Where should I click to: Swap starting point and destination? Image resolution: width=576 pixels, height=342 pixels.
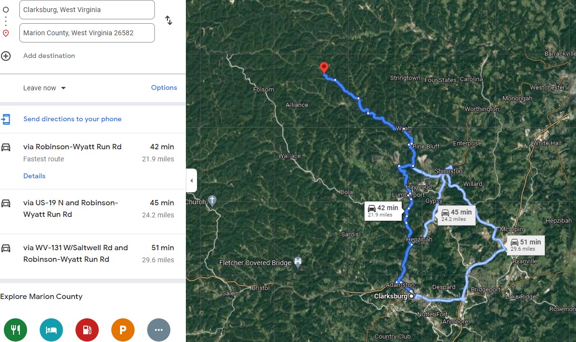(168, 20)
